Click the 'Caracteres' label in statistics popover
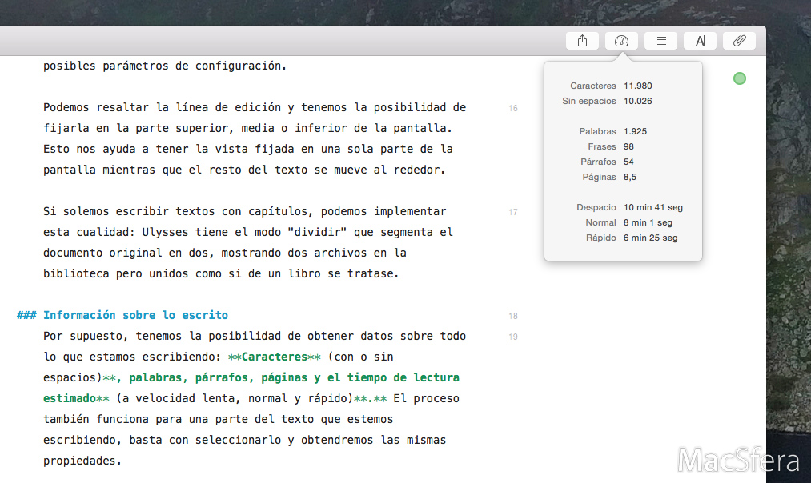 point(593,86)
